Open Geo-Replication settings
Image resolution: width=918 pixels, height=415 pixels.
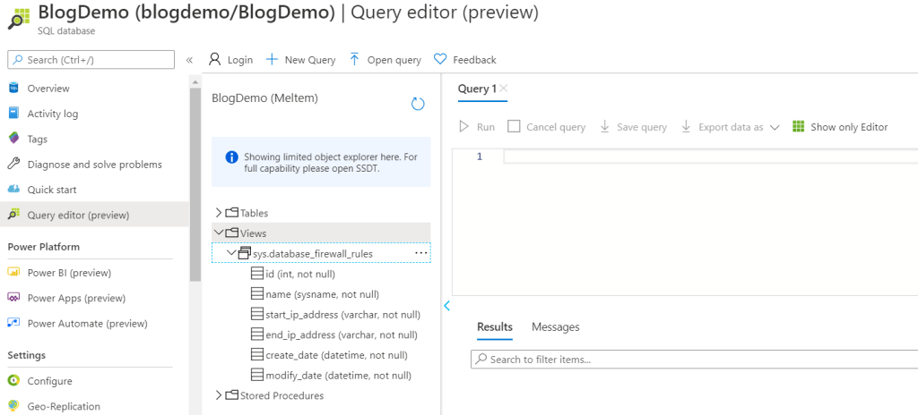[63, 406]
